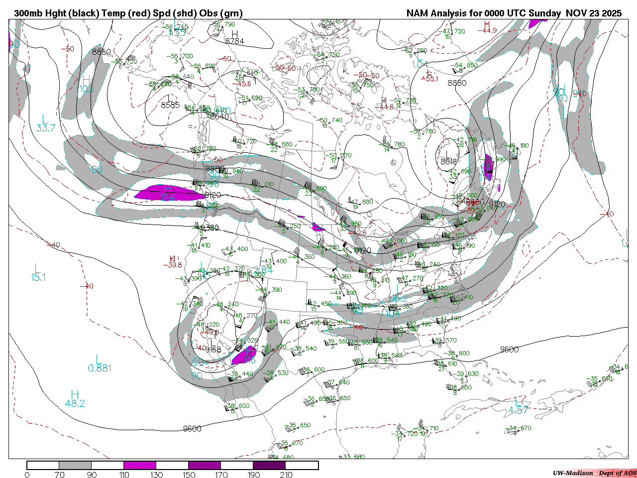Click the black L 8585 height minimum
This screenshot has height=478, width=637.
pyautogui.click(x=170, y=101)
